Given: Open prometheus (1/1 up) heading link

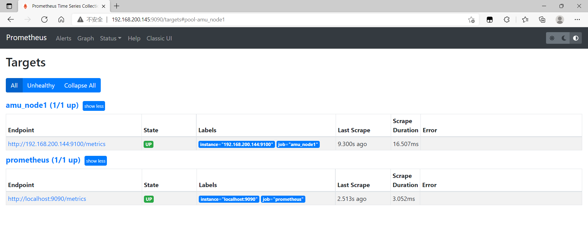Looking at the screenshot, I should [43, 160].
